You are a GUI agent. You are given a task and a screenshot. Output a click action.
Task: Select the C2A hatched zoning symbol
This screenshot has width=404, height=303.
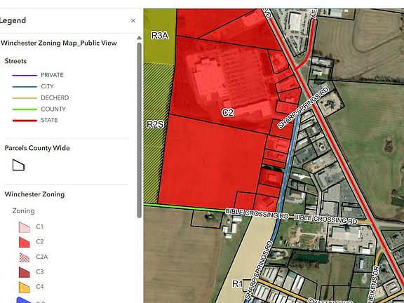point(25,257)
